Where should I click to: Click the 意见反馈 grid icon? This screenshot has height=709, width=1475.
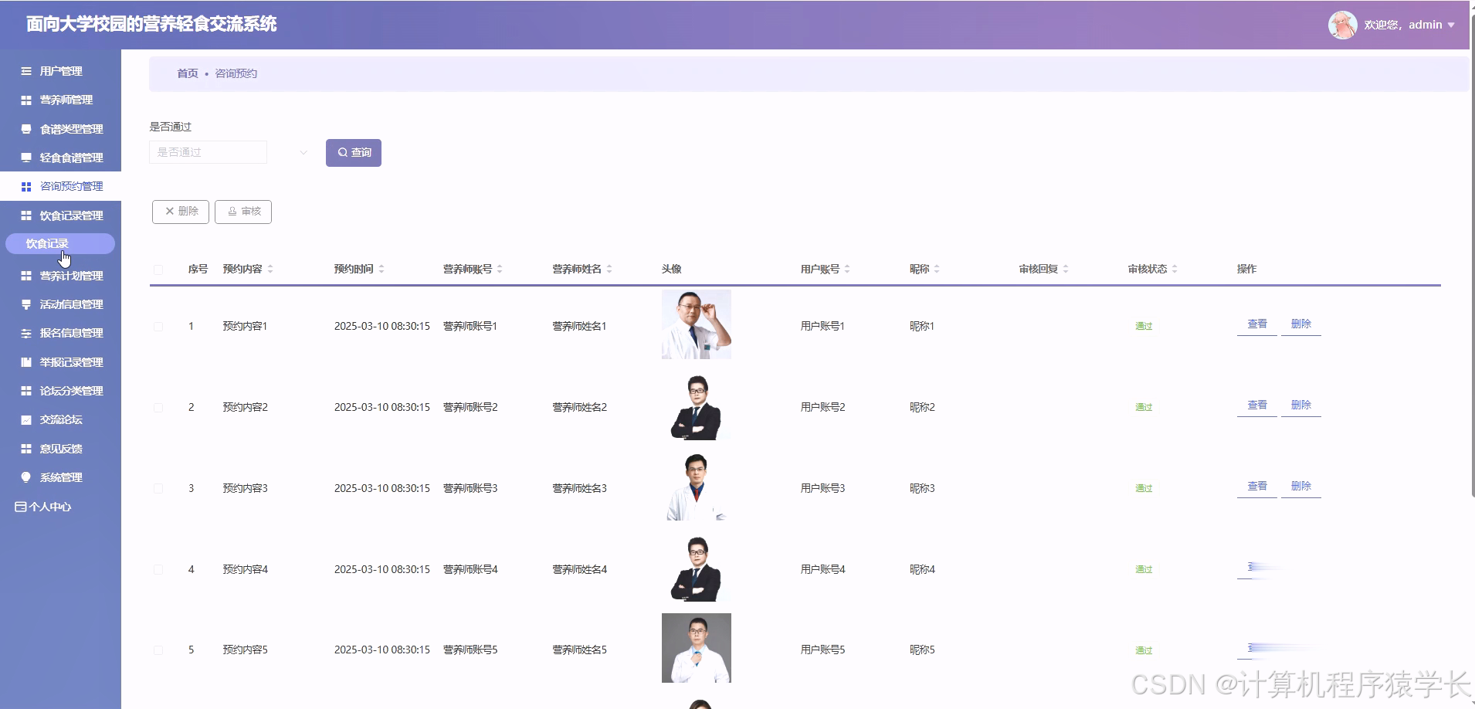tap(26, 449)
